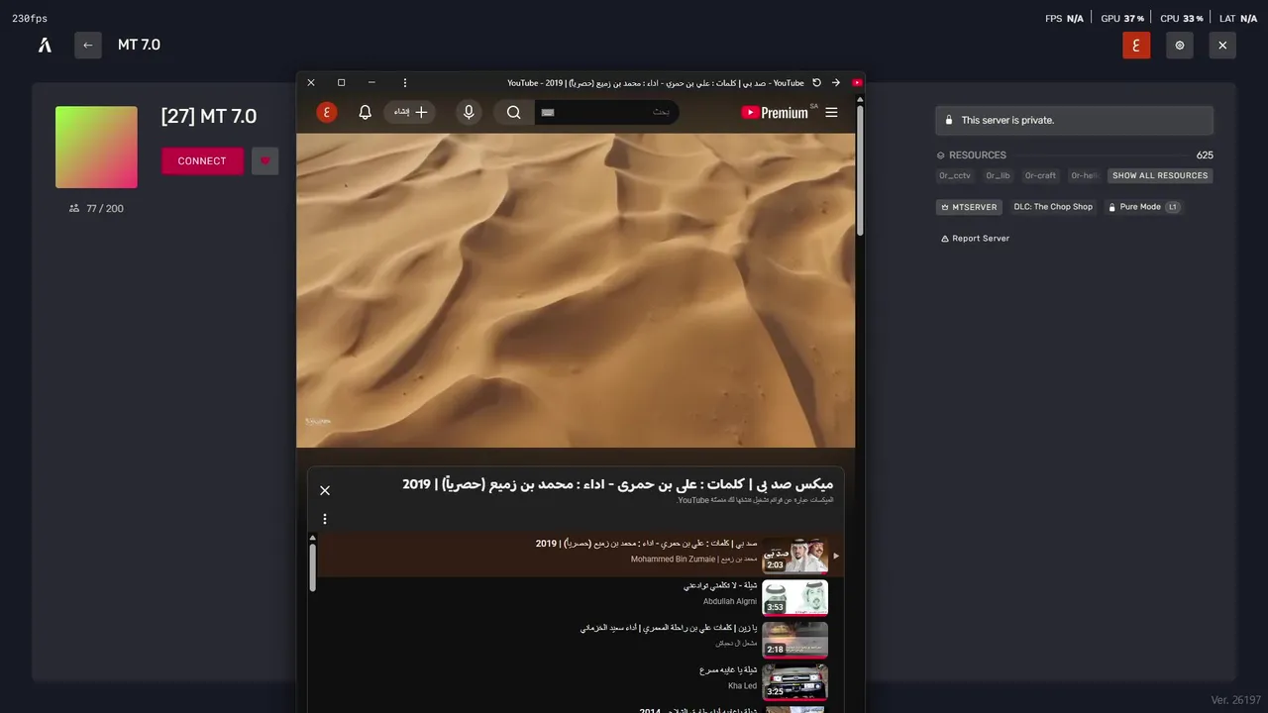The image size is (1268, 713).
Task: Favorite the MT 7.0 server with heart
Action: pyautogui.click(x=264, y=161)
